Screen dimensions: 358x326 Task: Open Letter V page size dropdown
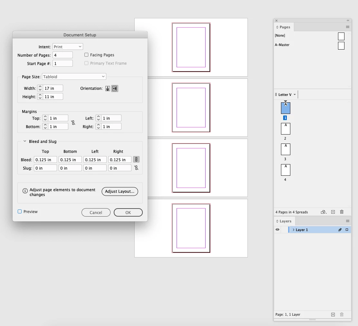coord(295,95)
